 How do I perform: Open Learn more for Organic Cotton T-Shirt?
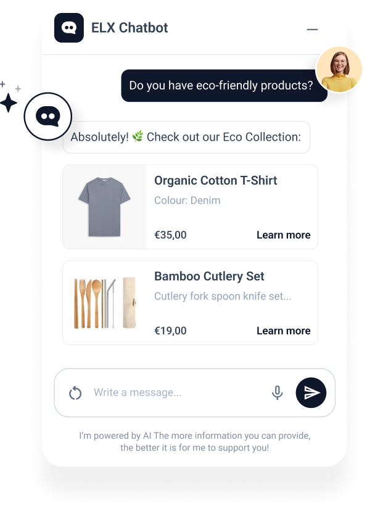283,235
